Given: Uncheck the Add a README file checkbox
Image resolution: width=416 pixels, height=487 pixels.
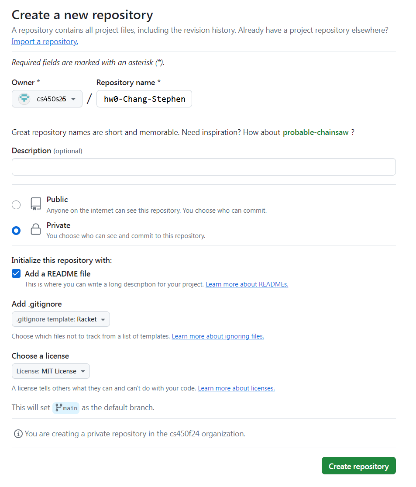Looking at the screenshot, I should pyautogui.click(x=16, y=274).
